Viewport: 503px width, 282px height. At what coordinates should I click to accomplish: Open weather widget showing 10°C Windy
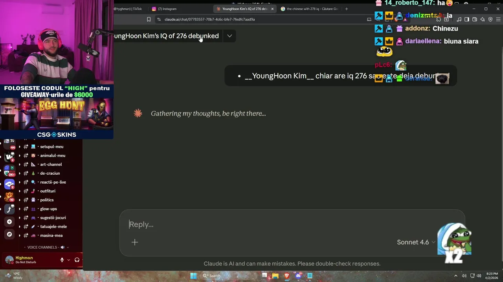pyautogui.click(x=13, y=276)
